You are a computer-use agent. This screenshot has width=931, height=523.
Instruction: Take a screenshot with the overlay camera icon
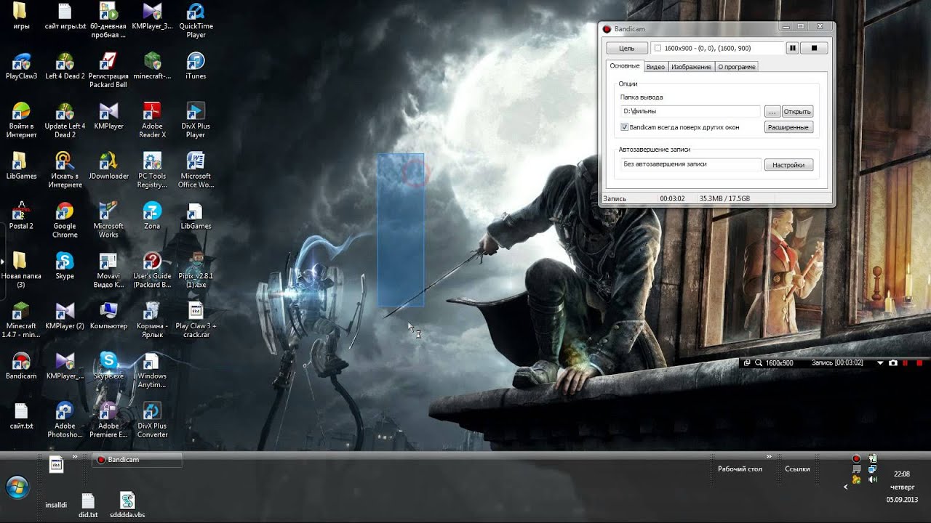[x=893, y=362]
